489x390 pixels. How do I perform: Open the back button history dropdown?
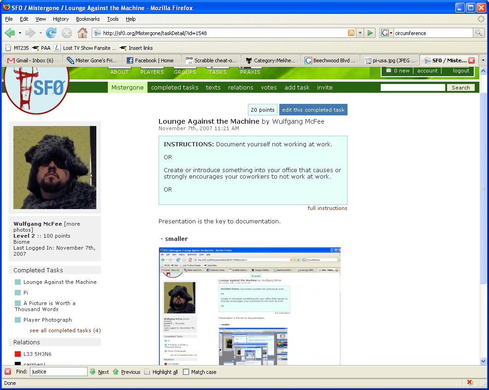[20, 33]
